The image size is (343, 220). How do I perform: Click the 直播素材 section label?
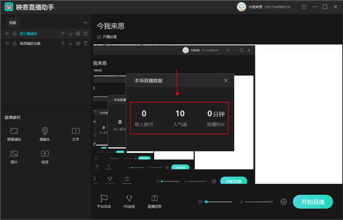tap(13, 117)
